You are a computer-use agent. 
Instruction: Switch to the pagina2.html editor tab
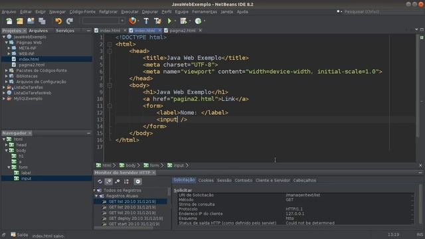tap(182, 31)
